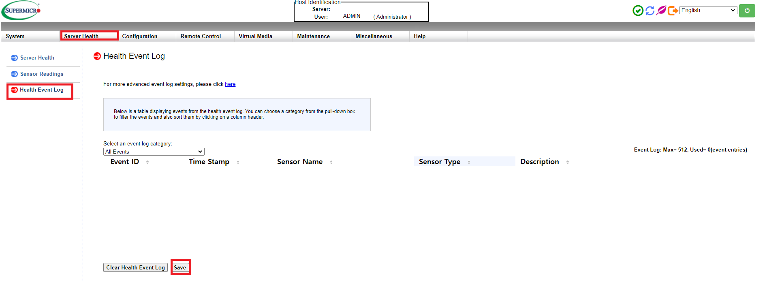Open the Maintenance menu

313,36
